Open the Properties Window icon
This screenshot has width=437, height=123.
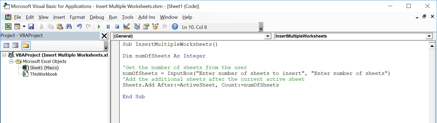coord(146,26)
